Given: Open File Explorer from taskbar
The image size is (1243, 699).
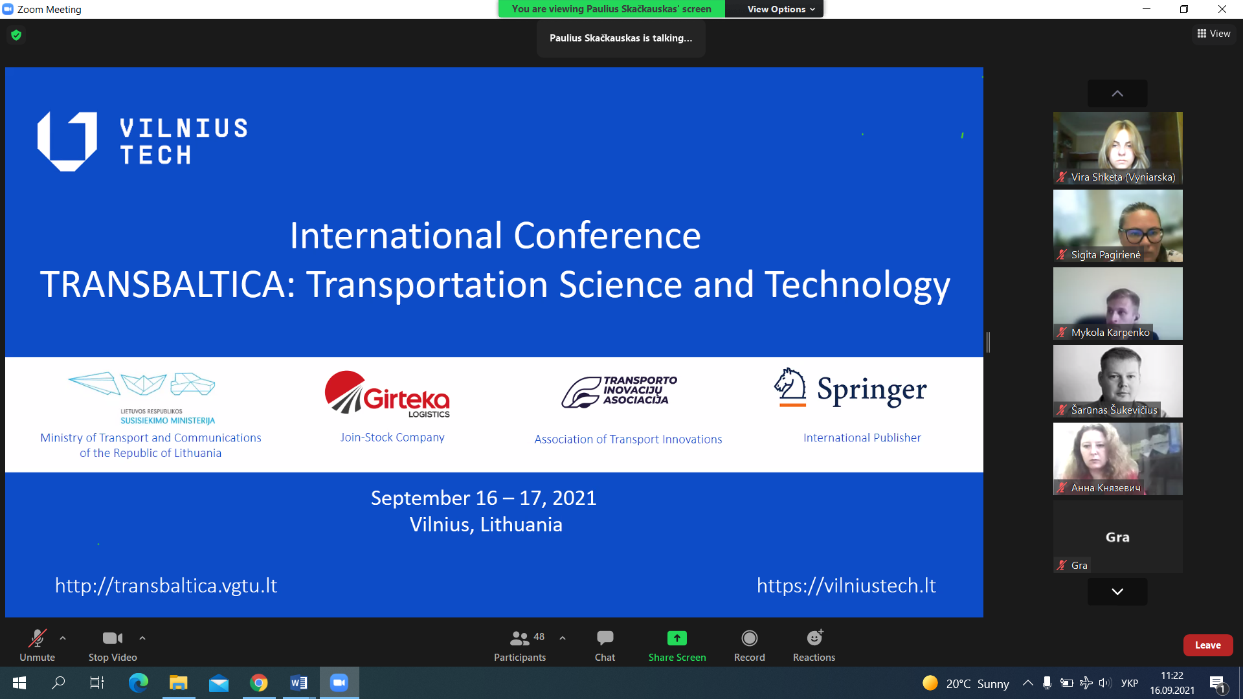Looking at the screenshot, I should pyautogui.click(x=178, y=683).
